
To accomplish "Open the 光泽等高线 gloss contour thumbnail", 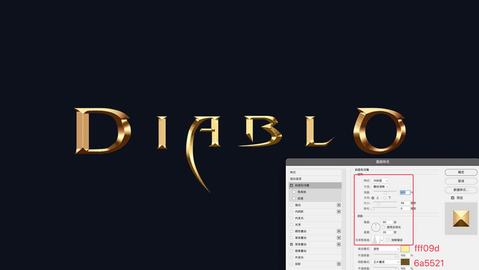I will (377, 240).
